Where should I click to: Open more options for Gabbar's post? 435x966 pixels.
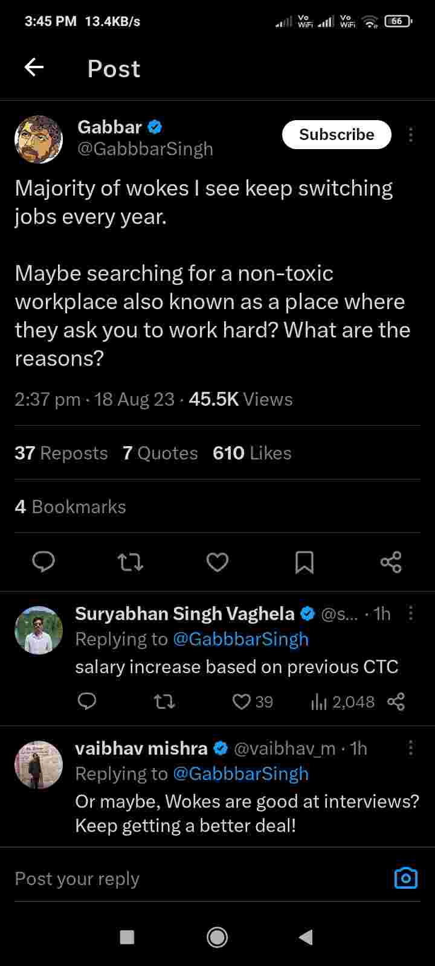[x=411, y=135]
